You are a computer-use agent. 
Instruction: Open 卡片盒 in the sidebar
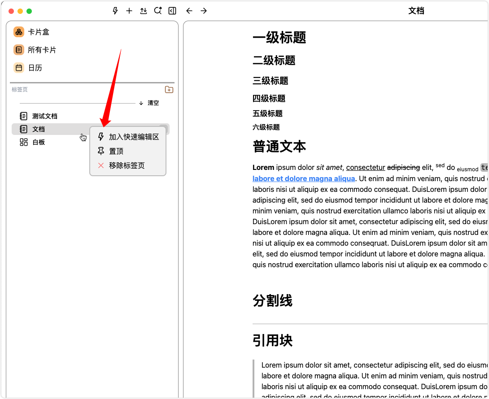[x=31, y=32]
